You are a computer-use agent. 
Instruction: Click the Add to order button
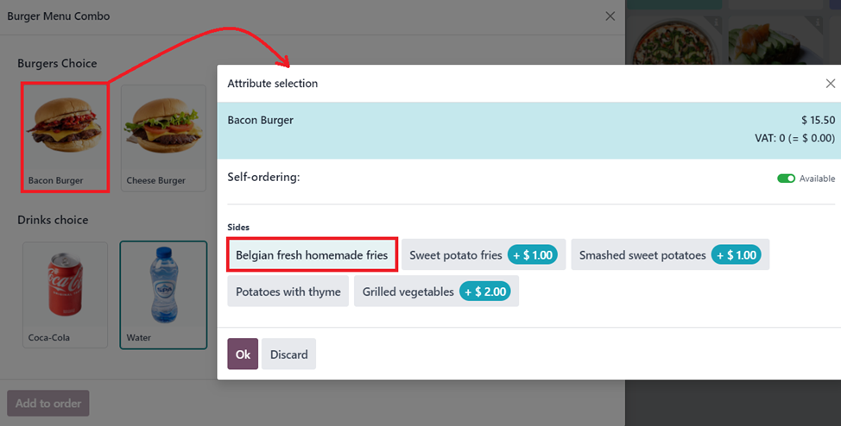(48, 403)
